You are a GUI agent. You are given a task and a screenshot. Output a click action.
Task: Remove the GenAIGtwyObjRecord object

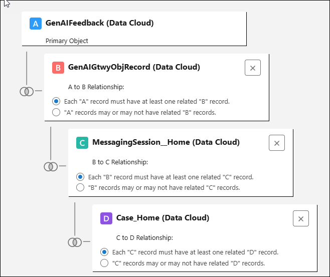click(x=253, y=68)
